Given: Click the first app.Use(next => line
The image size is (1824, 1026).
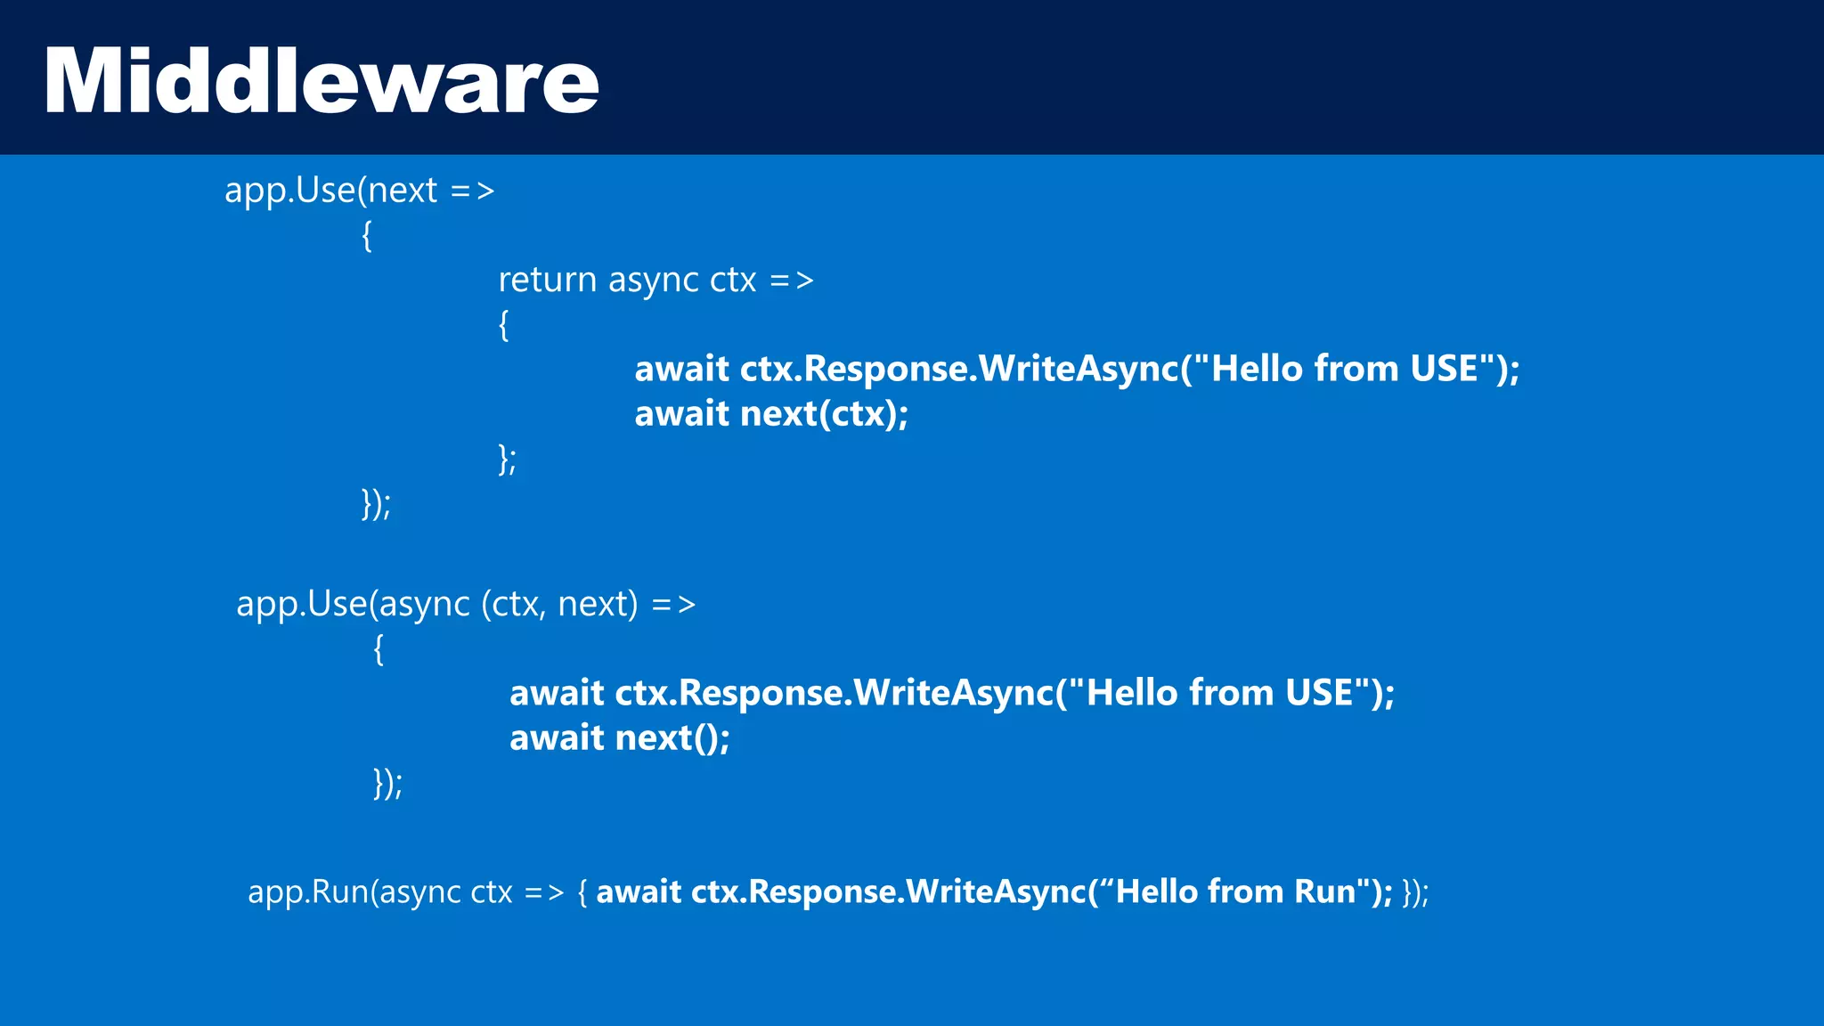Looking at the screenshot, I should tap(359, 191).
